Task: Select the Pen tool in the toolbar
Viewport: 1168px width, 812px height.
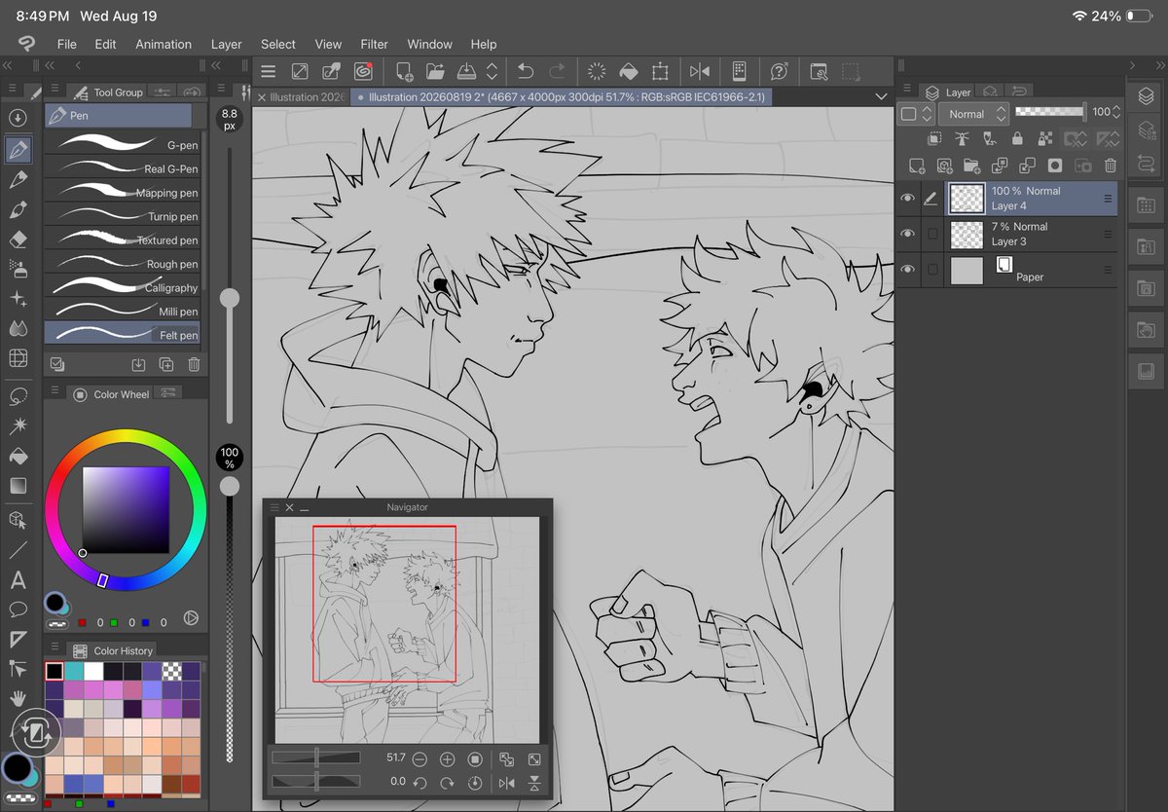Action: (x=18, y=150)
